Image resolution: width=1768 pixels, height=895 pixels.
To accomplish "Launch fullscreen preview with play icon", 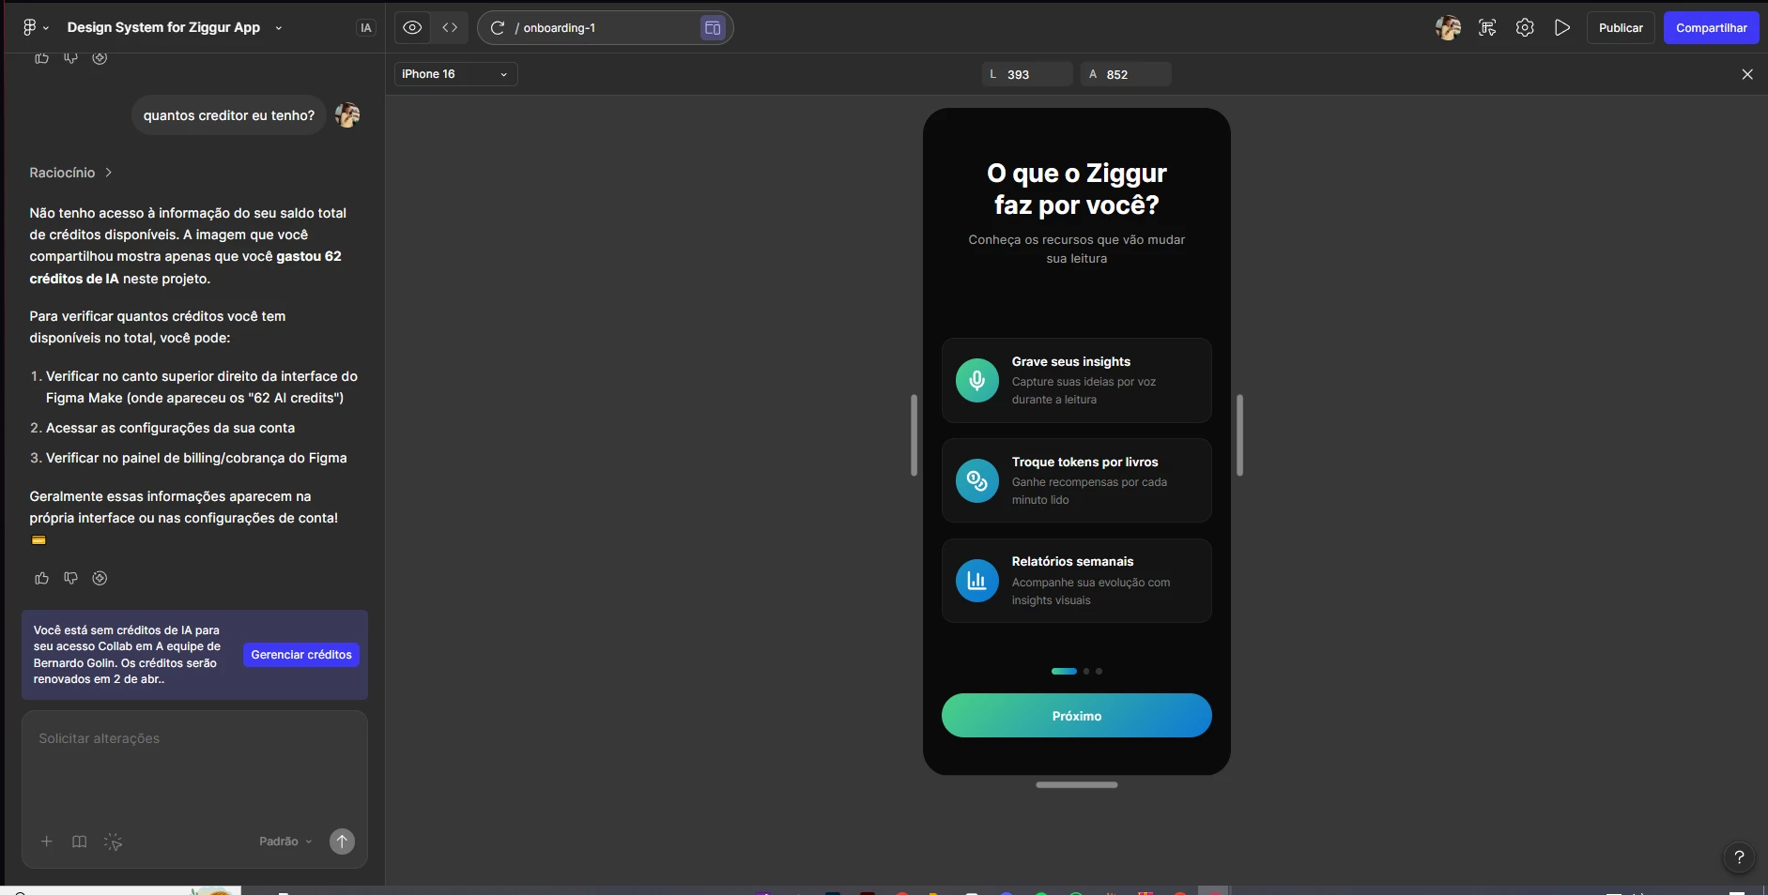I will (x=1562, y=28).
